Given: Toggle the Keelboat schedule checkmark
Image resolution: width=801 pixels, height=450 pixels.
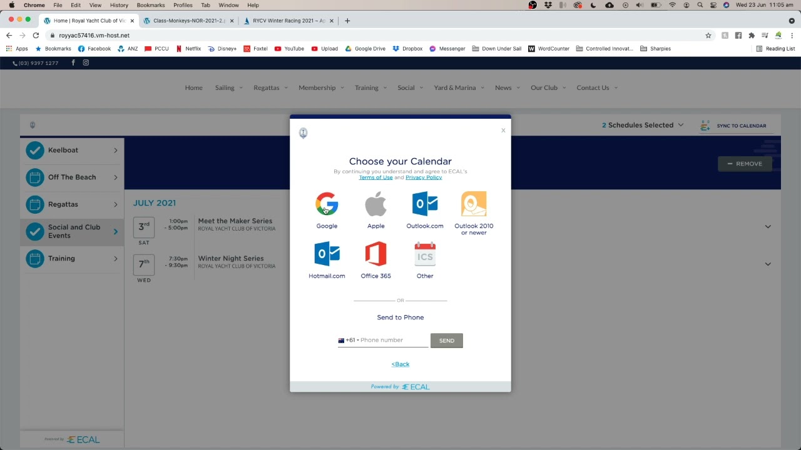Looking at the screenshot, I should coord(35,150).
